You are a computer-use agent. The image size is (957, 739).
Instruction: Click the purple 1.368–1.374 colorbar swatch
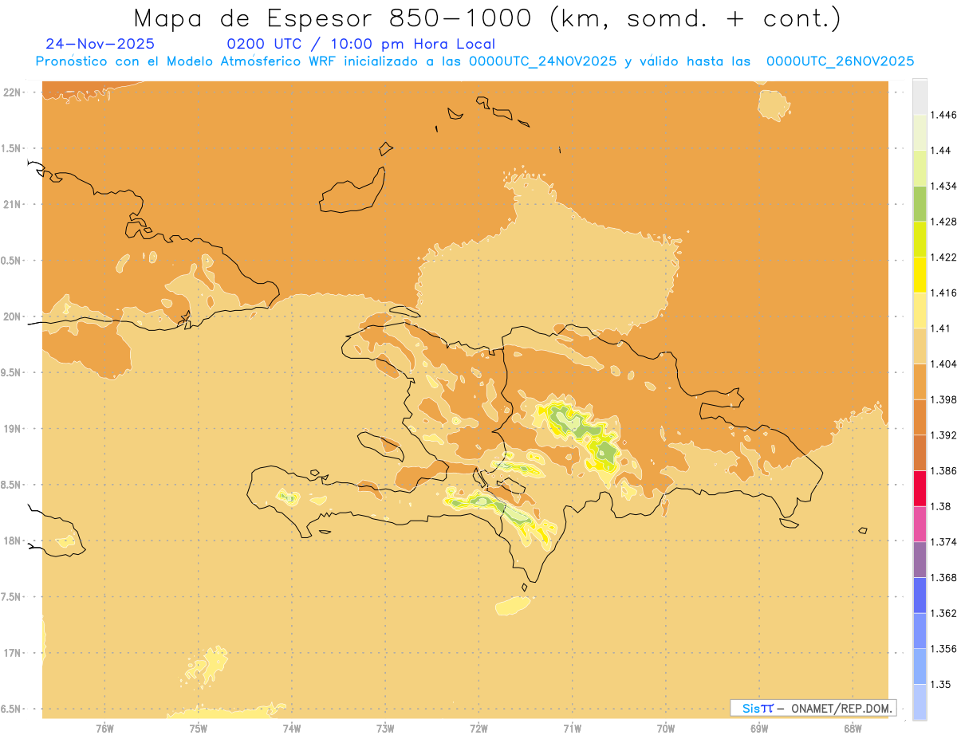click(x=920, y=560)
